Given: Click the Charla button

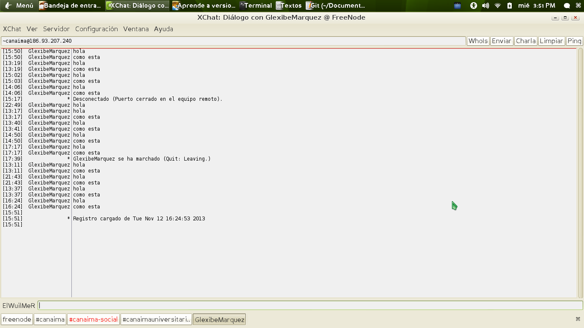Looking at the screenshot, I should [x=526, y=41].
